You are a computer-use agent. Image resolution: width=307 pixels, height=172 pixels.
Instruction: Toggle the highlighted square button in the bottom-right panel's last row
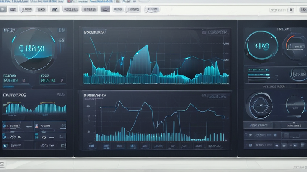pos(295,145)
